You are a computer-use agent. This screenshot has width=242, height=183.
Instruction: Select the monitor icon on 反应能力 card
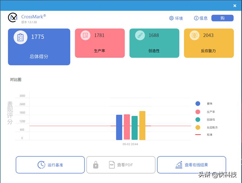coord(194,35)
